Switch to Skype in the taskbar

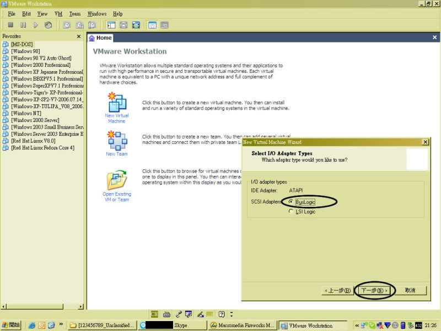click(x=172, y=325)
